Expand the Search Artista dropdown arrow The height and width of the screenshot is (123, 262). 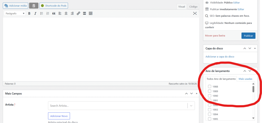tap(191, 106)
